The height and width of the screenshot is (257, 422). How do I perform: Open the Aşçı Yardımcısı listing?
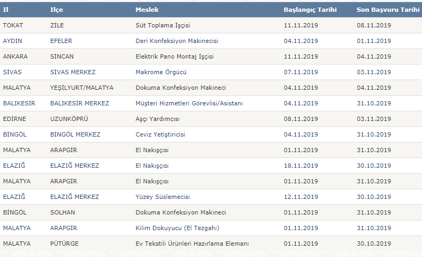pos(157,119)
